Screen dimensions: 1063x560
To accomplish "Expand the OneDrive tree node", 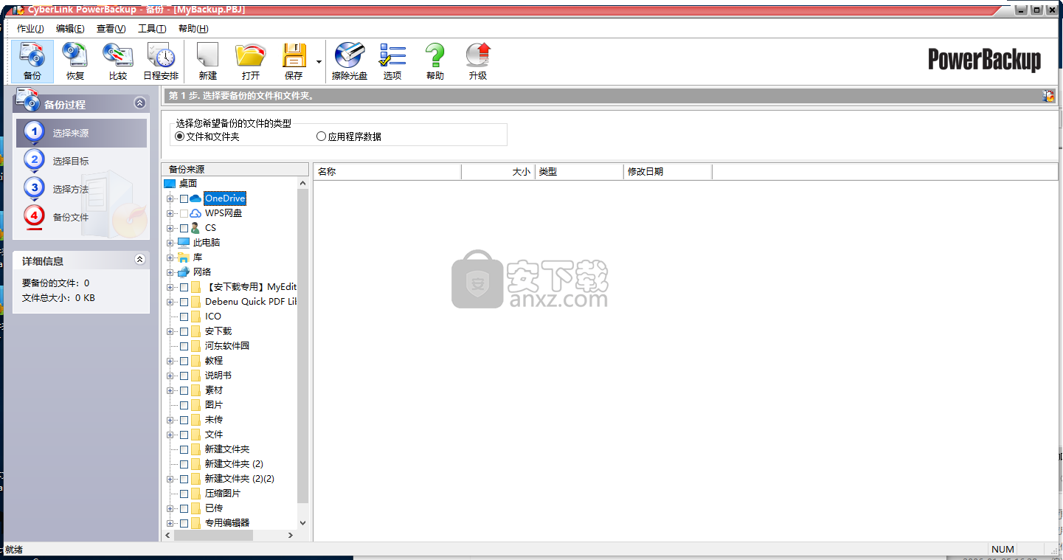I will coord(170,198).
